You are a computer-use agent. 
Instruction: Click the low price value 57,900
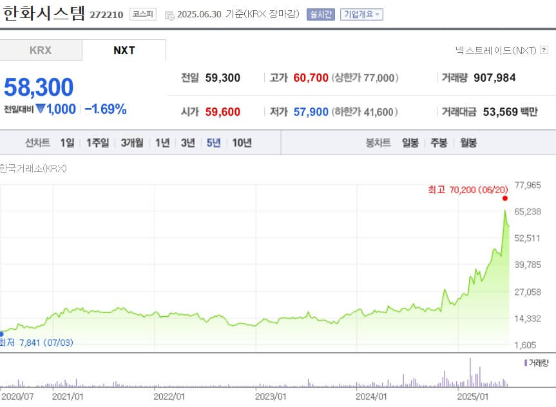tap(311, 112)
